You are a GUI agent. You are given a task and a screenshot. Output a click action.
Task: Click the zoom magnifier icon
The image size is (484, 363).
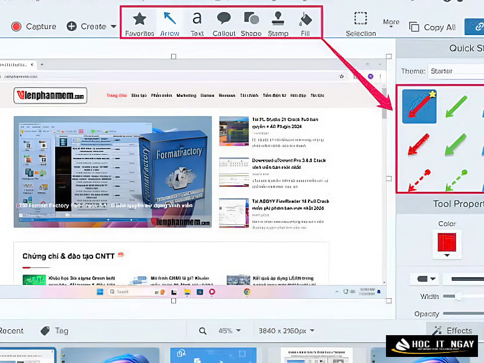tap(203, 331)
